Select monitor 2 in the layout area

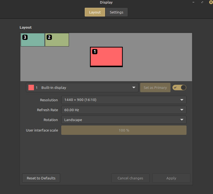pyautogui.click(x=57, y=40)
